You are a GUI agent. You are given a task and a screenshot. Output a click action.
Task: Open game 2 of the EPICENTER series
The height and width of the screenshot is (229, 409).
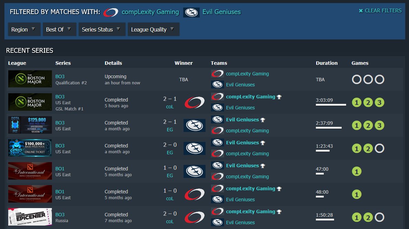pyautogui.click(x=368, y=217)
